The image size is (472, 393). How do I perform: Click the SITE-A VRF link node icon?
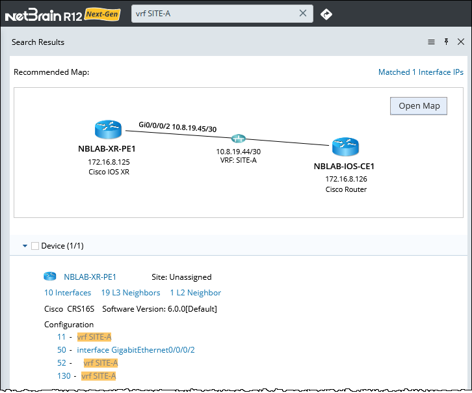coord(239,139)
